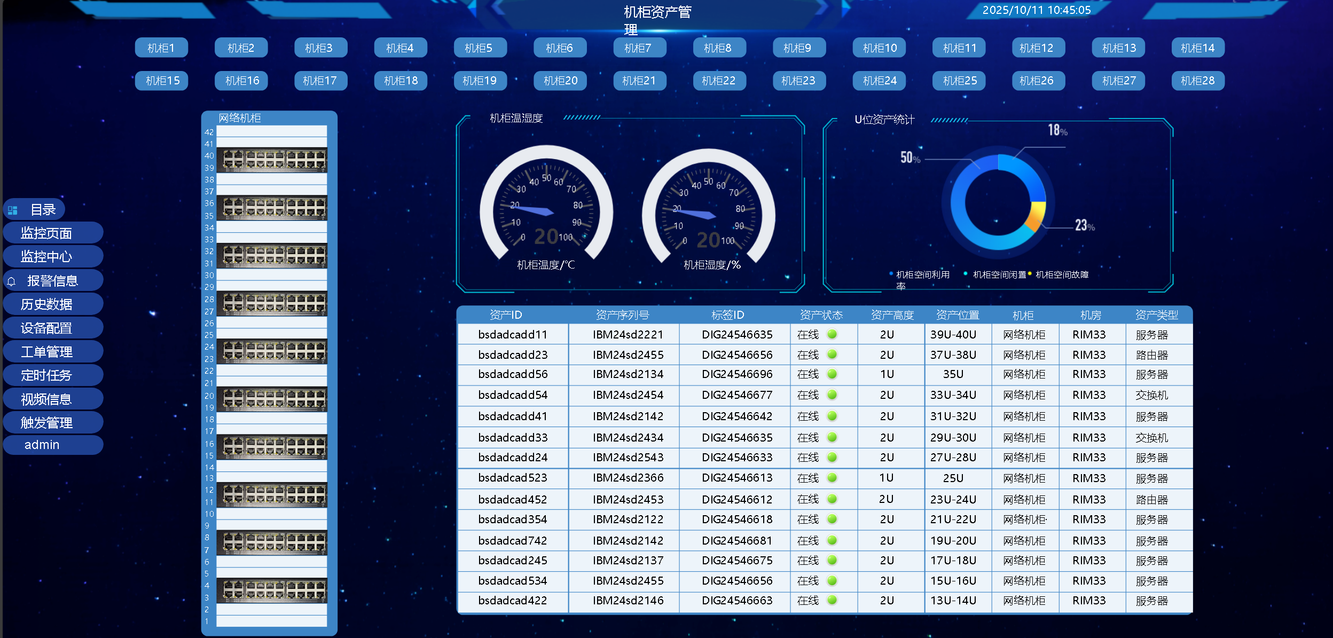Click the switch device at rack slot 3-4U
The width and height of the screenshot is (1333, 638).
tap(272, 590)
